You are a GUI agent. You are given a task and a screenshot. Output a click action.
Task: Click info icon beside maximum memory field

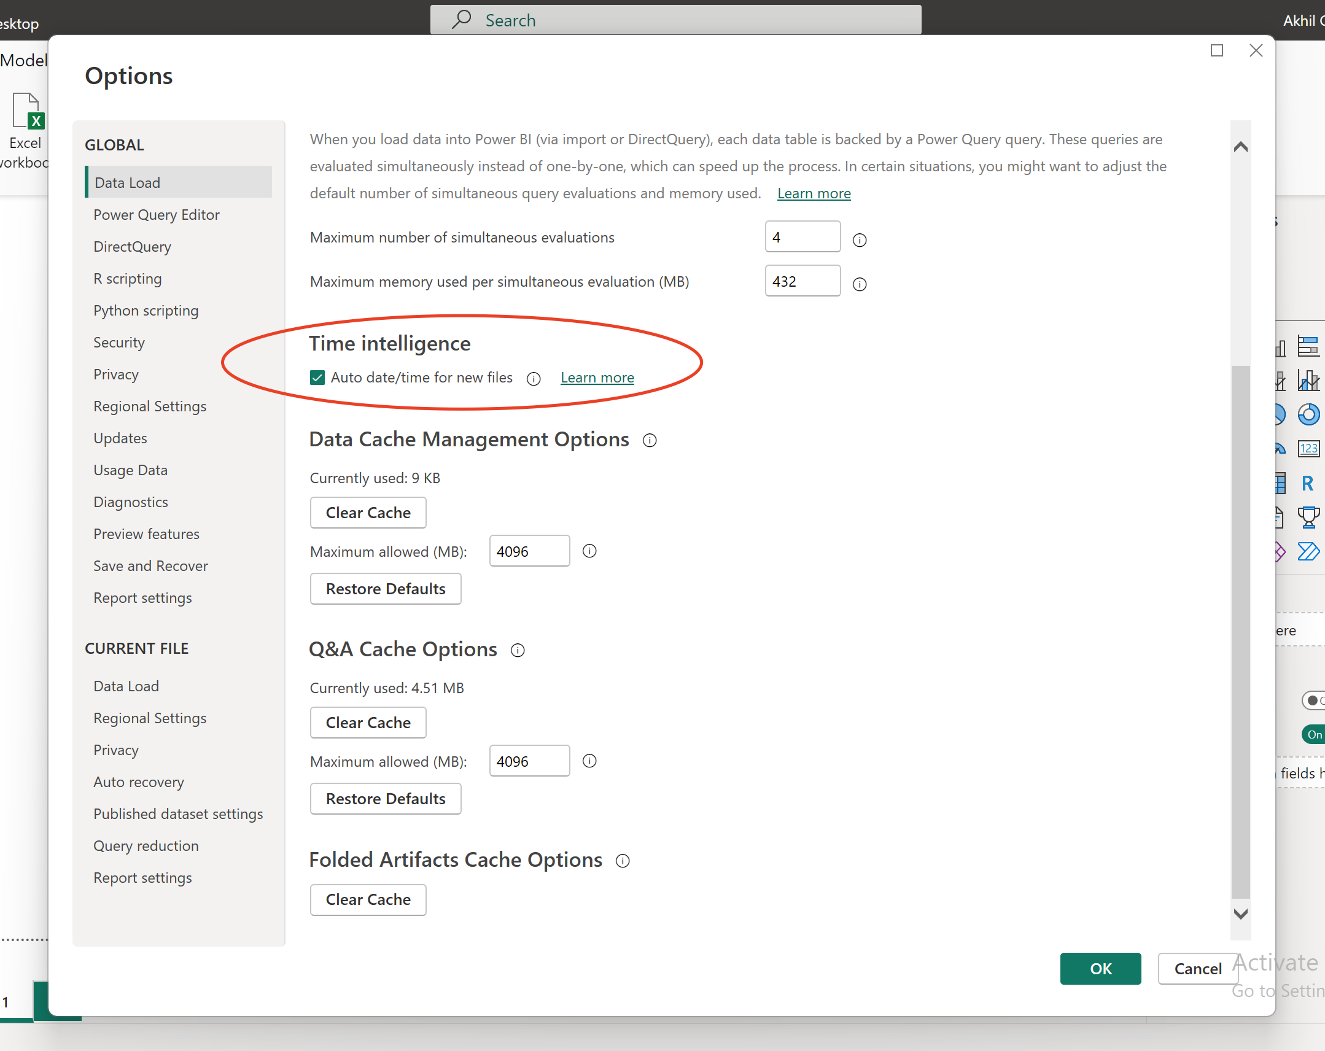[x=859, y=284]
